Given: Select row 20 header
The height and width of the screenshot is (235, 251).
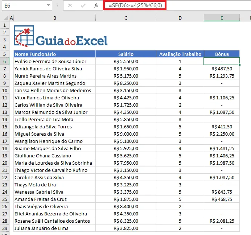Looking at the screenshot, I should click(x=5, y=163).
